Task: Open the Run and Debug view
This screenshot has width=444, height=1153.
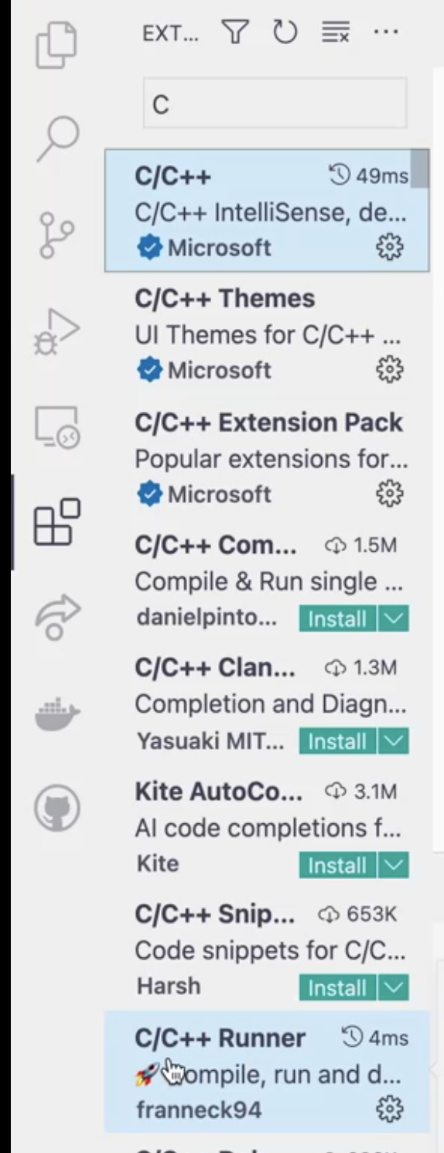Action: point(57,330)
